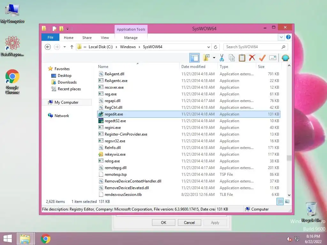Viewport: 327px width, 245px height.
Task: Select Favorites in navigation pane
Action: (x=62, y=69)
